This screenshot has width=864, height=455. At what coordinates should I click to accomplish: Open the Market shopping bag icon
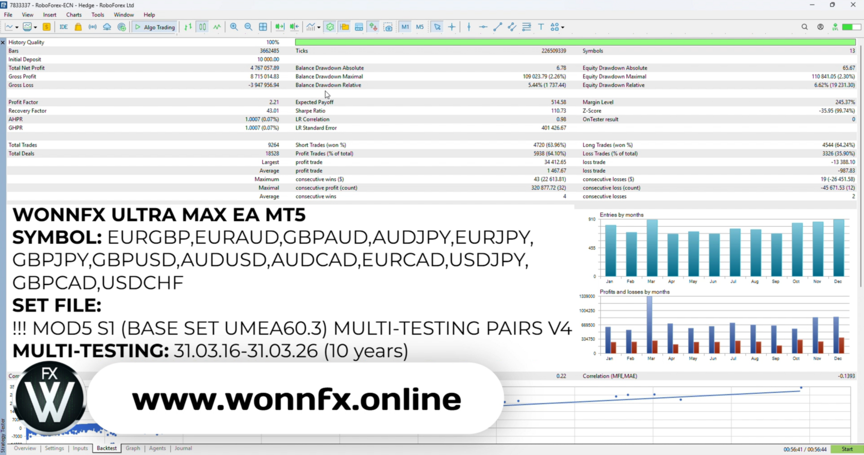click(78, 27)
